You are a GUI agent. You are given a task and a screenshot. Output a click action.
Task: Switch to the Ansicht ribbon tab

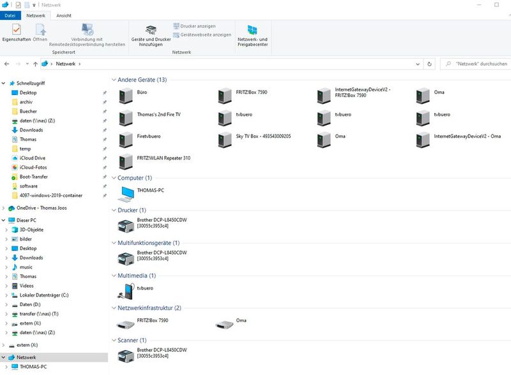coord(64,15)
